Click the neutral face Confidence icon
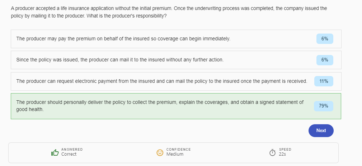The image size is (362, 166). click(160, 152)
